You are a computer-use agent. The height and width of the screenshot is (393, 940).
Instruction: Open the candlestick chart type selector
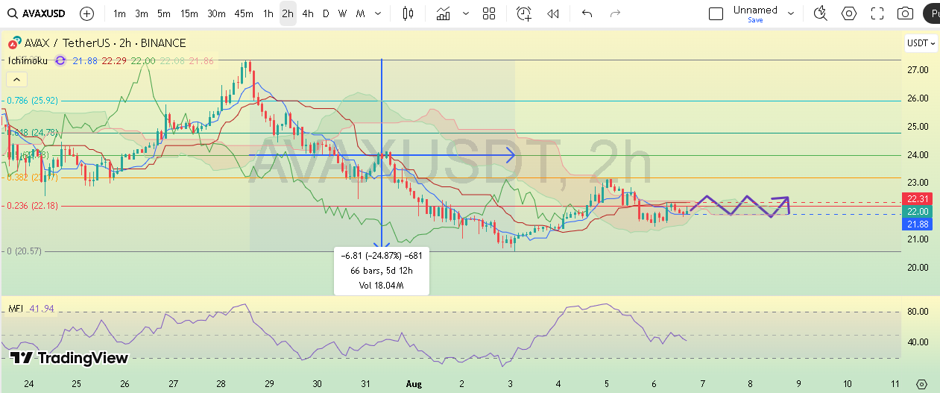click(x=407, y=13)
